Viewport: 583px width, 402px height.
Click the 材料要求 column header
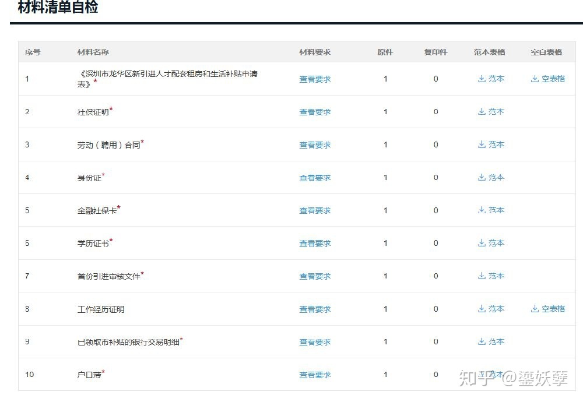click(315, 52)
